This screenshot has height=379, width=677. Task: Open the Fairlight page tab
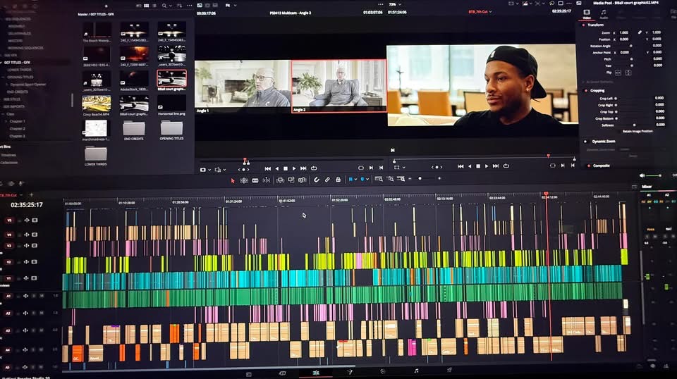(x=416, y=371)
